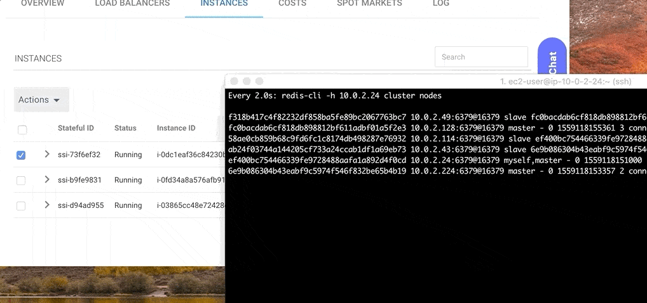Open the Chat widget
This screenshot has height=303, width=647.
552,63
